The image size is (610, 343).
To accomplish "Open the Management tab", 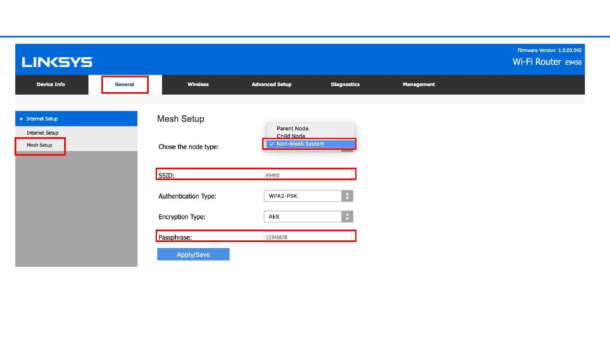I will 419,84.
